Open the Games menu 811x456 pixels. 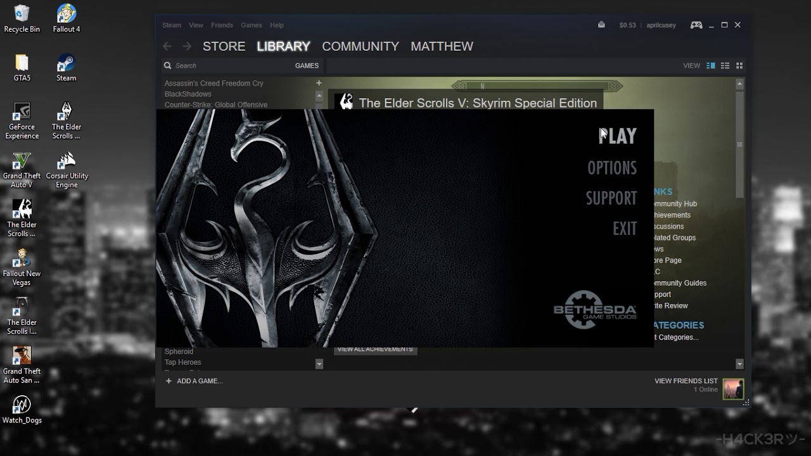click(x=251, y=25)
